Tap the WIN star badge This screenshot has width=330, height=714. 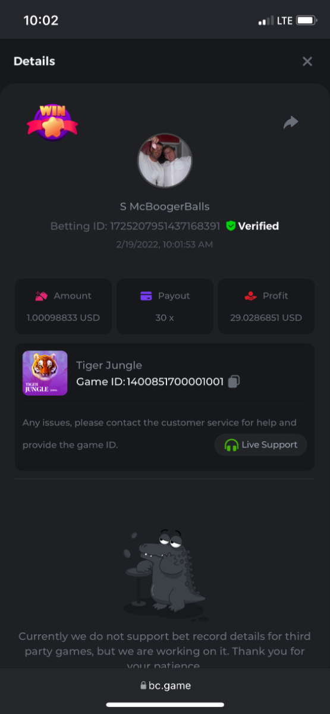click(x=52, y=122)
